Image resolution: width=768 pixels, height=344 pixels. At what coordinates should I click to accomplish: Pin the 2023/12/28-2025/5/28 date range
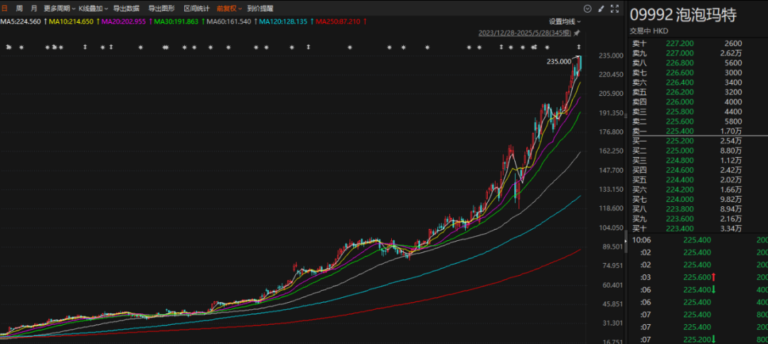pos(577,33)
